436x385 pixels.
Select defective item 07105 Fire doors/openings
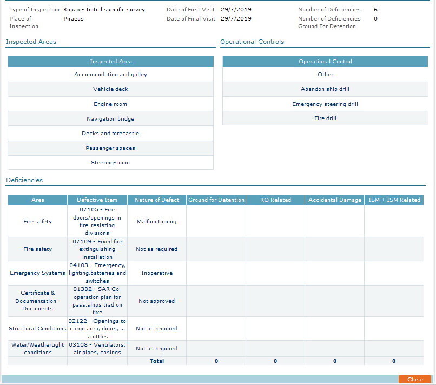pos(97,221)
